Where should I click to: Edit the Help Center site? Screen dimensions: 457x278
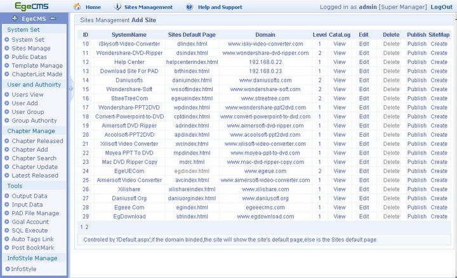tap(364, 62)
